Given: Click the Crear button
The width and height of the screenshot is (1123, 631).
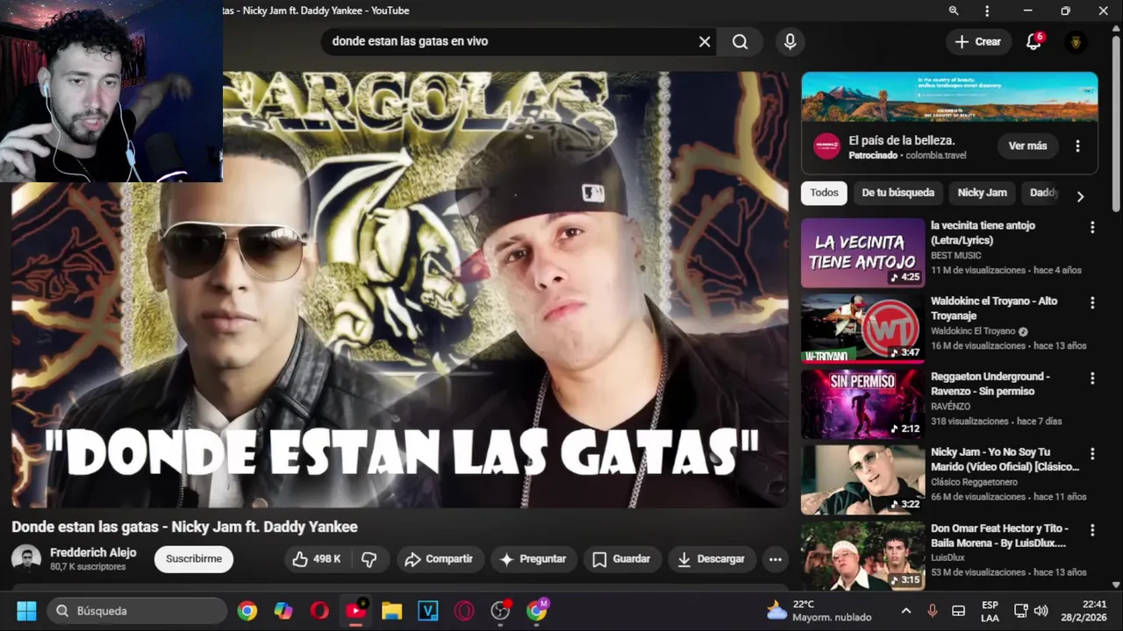Looking at the screenshot, I should tap(977, 41).
